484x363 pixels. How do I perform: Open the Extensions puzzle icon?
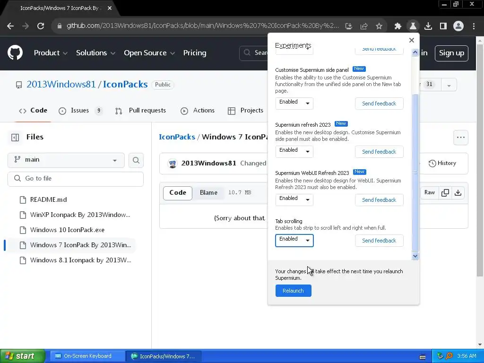point(398,26)
